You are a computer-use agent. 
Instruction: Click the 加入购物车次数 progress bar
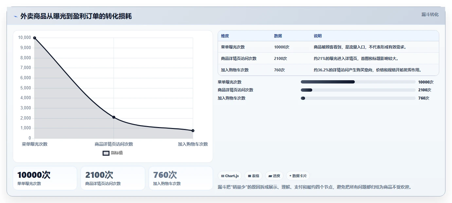358,98
